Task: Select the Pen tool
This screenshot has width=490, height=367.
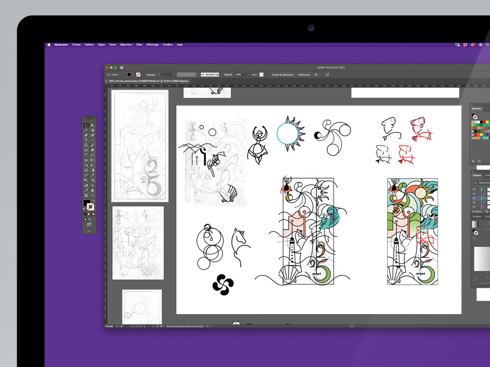Action: [x=86, y=135]
